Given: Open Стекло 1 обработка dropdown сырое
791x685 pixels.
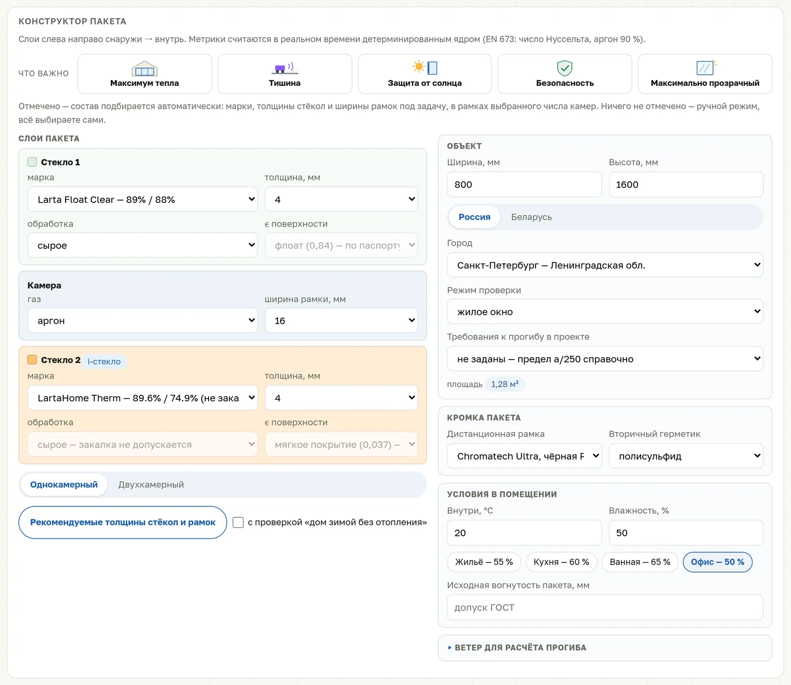Looking at the screenshot, I should [142, 245].
